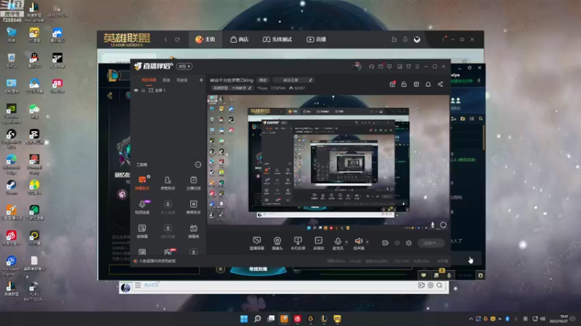This screenshot has width=581, height=326.
Task: Open Task View on the taskbar
Action: click(271, 319)
